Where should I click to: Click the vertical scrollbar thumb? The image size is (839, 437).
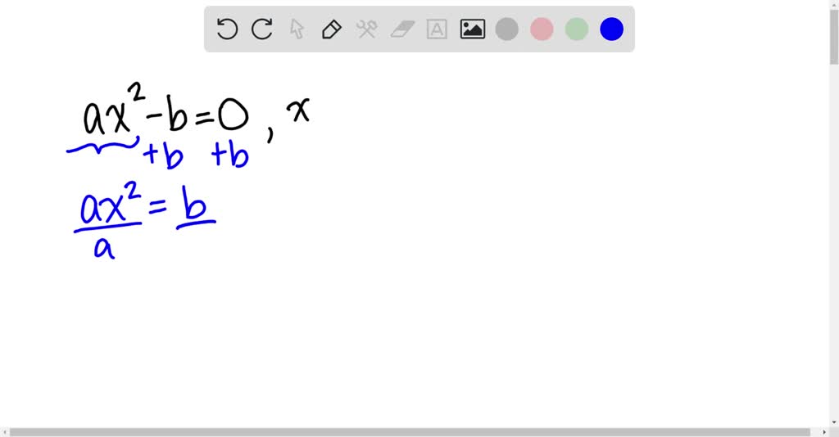(834, 38)
